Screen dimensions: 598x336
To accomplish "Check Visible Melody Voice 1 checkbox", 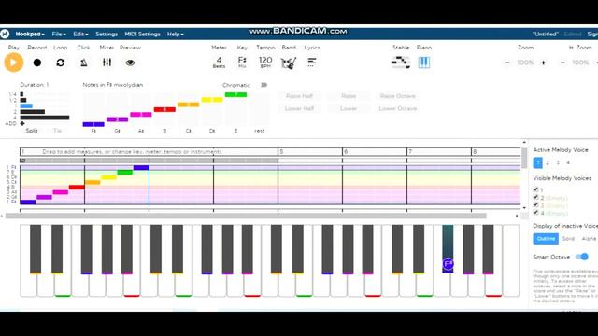I will point(535,189).
